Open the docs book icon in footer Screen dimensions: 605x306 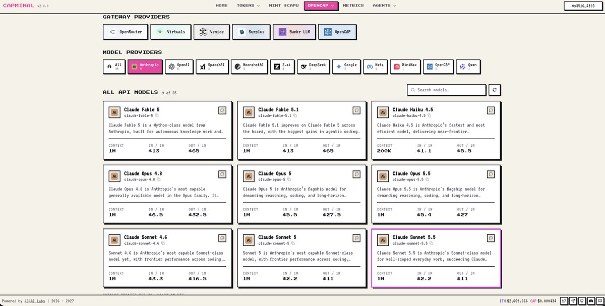point(600,301)
